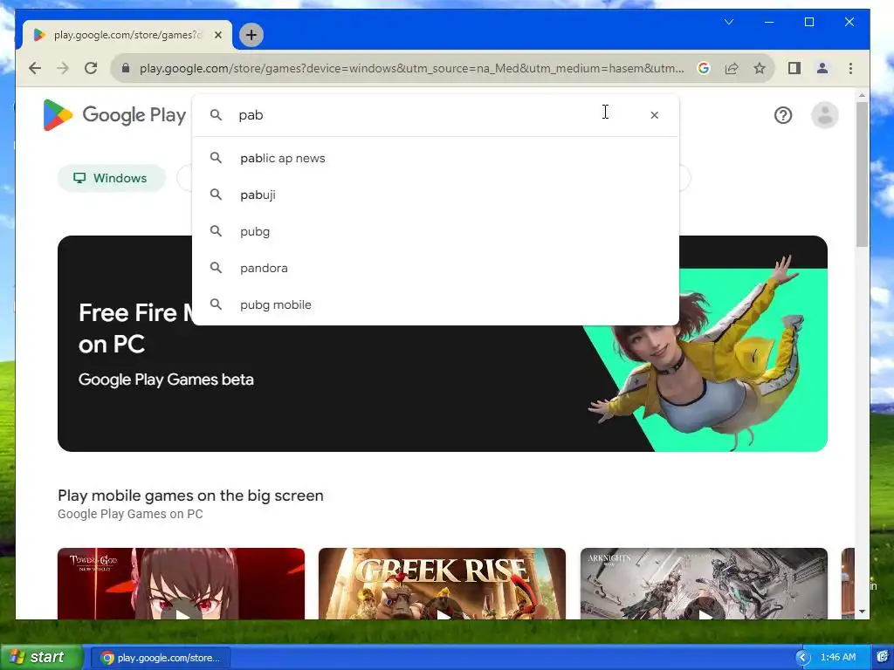Click the Windows device filter chip

coord(111,178)
